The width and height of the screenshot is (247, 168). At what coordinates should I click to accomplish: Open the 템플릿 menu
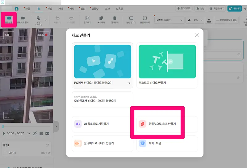click(x=95, y=9)
